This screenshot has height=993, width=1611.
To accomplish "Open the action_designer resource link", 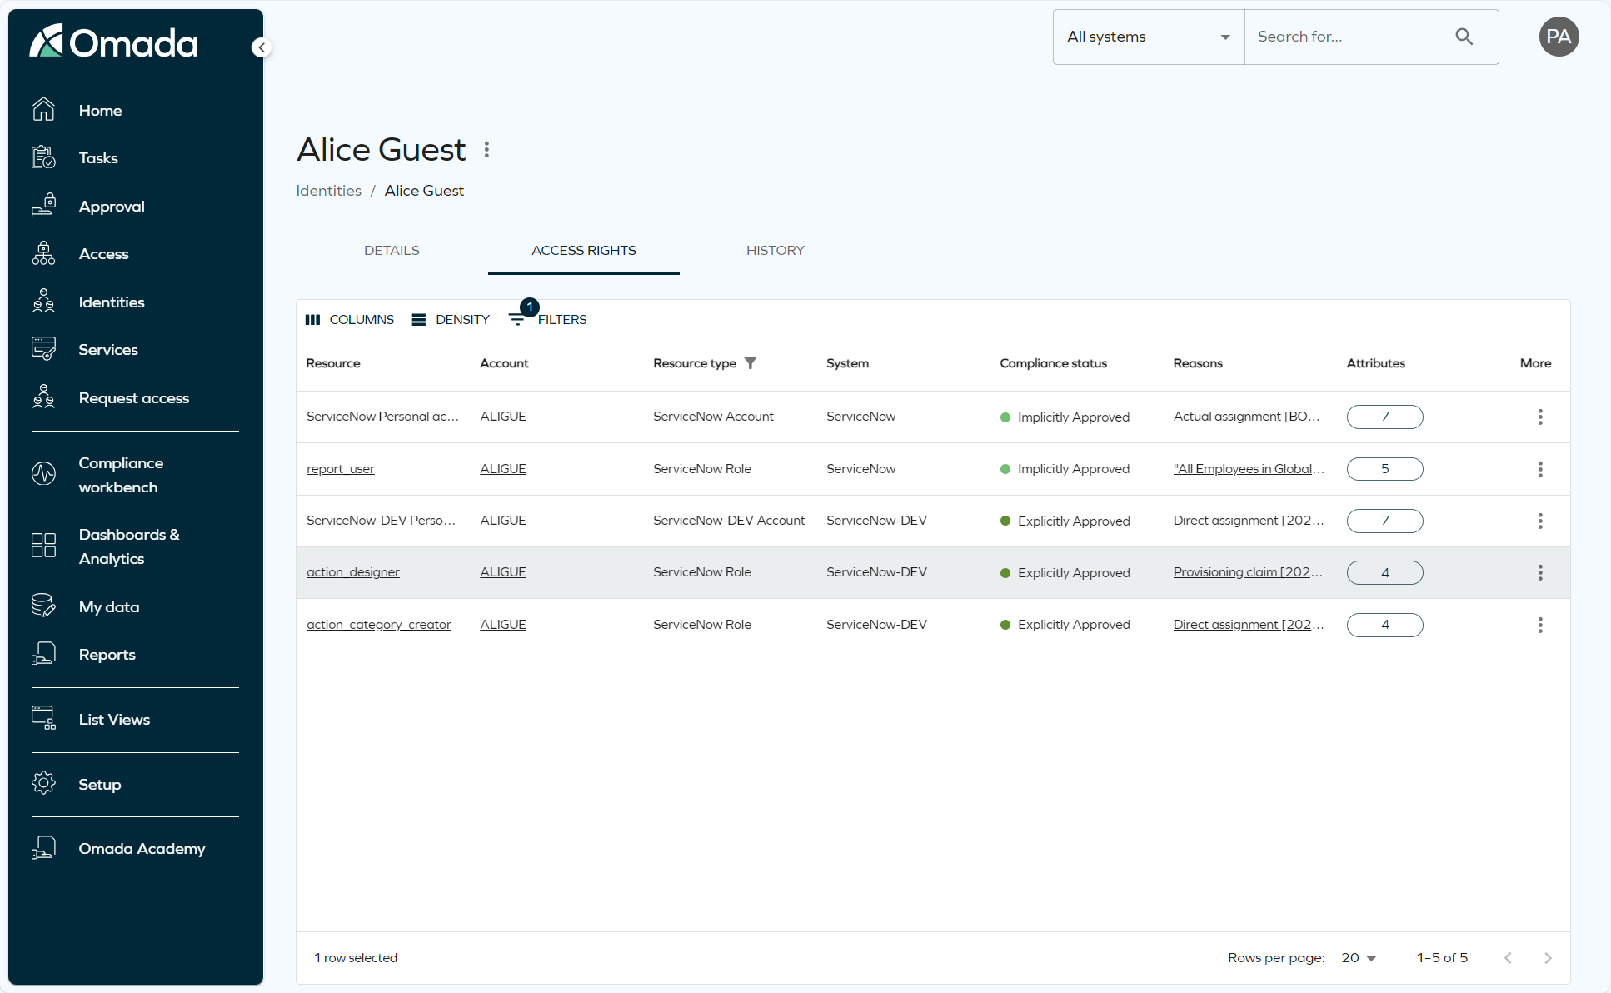I will coord(353,572).
